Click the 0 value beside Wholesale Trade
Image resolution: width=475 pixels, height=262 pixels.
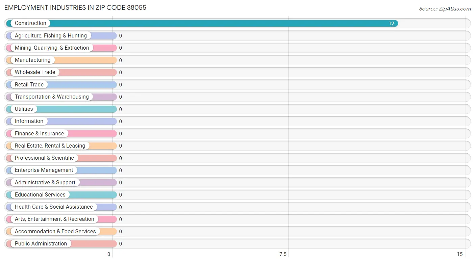[120, 73]
